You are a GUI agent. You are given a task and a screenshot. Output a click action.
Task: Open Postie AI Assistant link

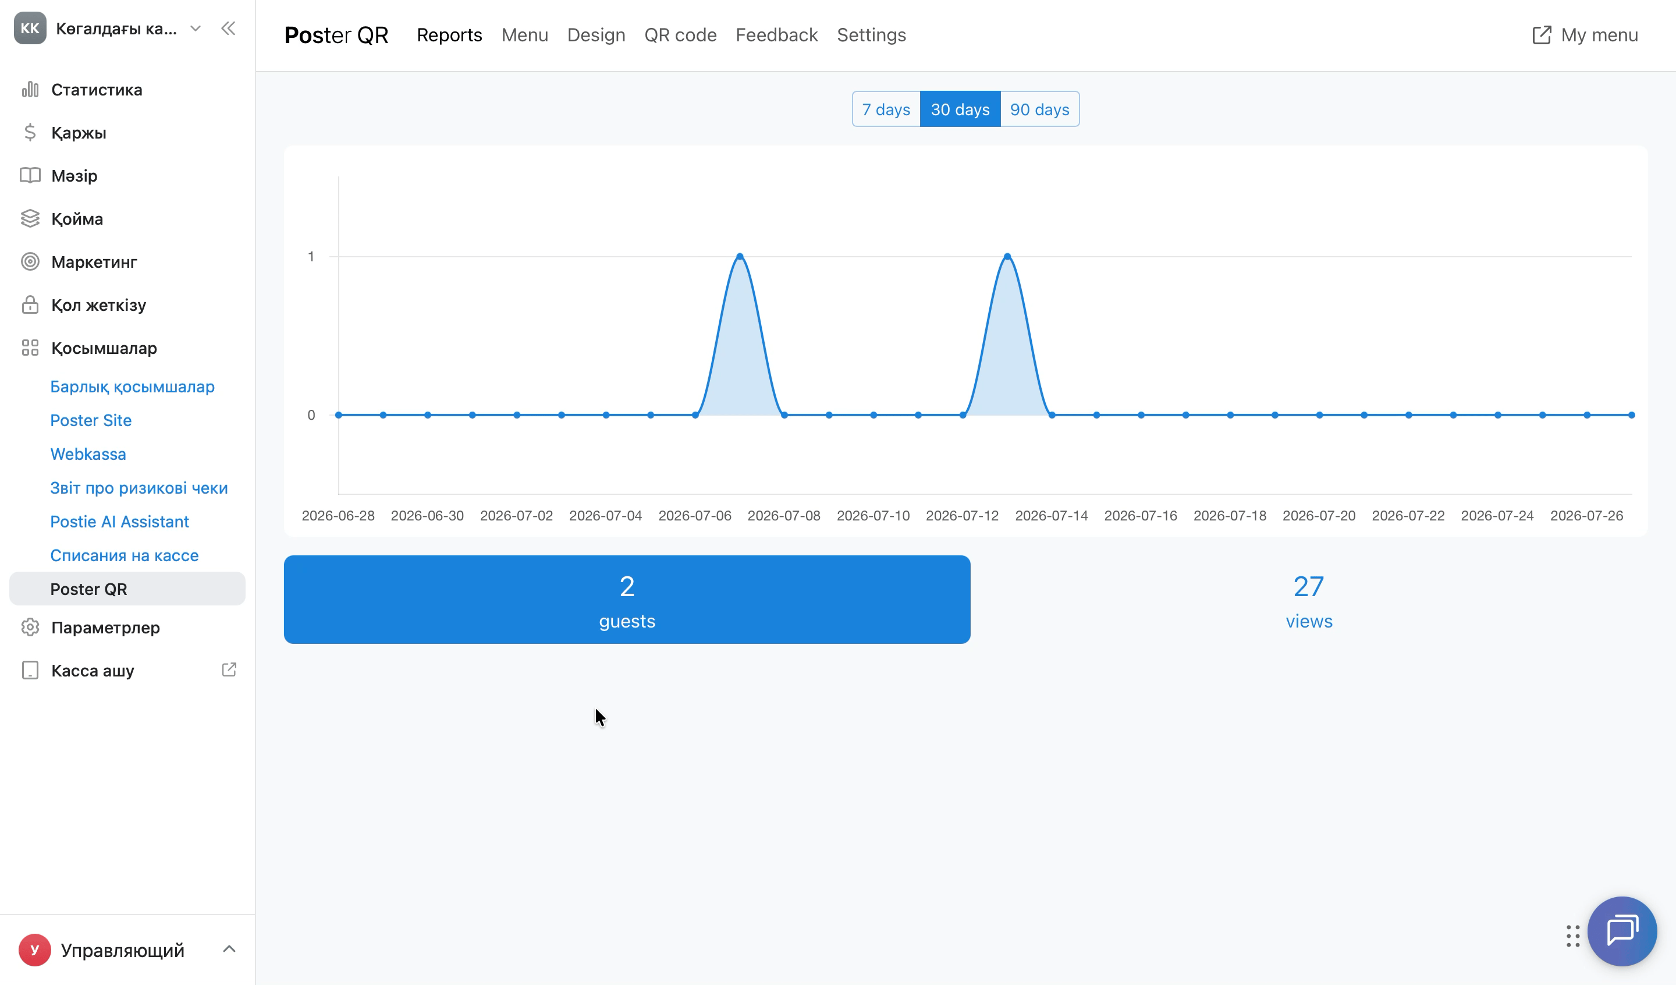pos(120,522)
